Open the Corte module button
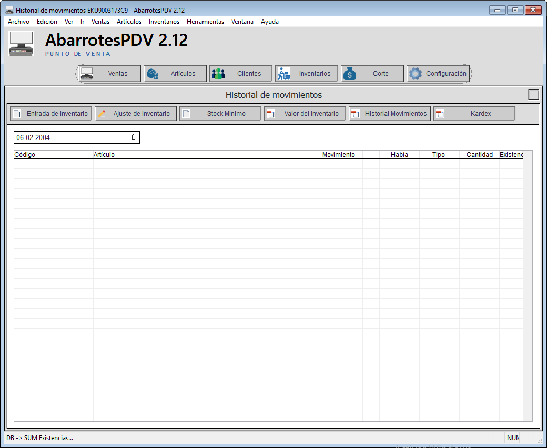Screen dimensions: 547x448 pyautogui.click(x=372, y=74)
